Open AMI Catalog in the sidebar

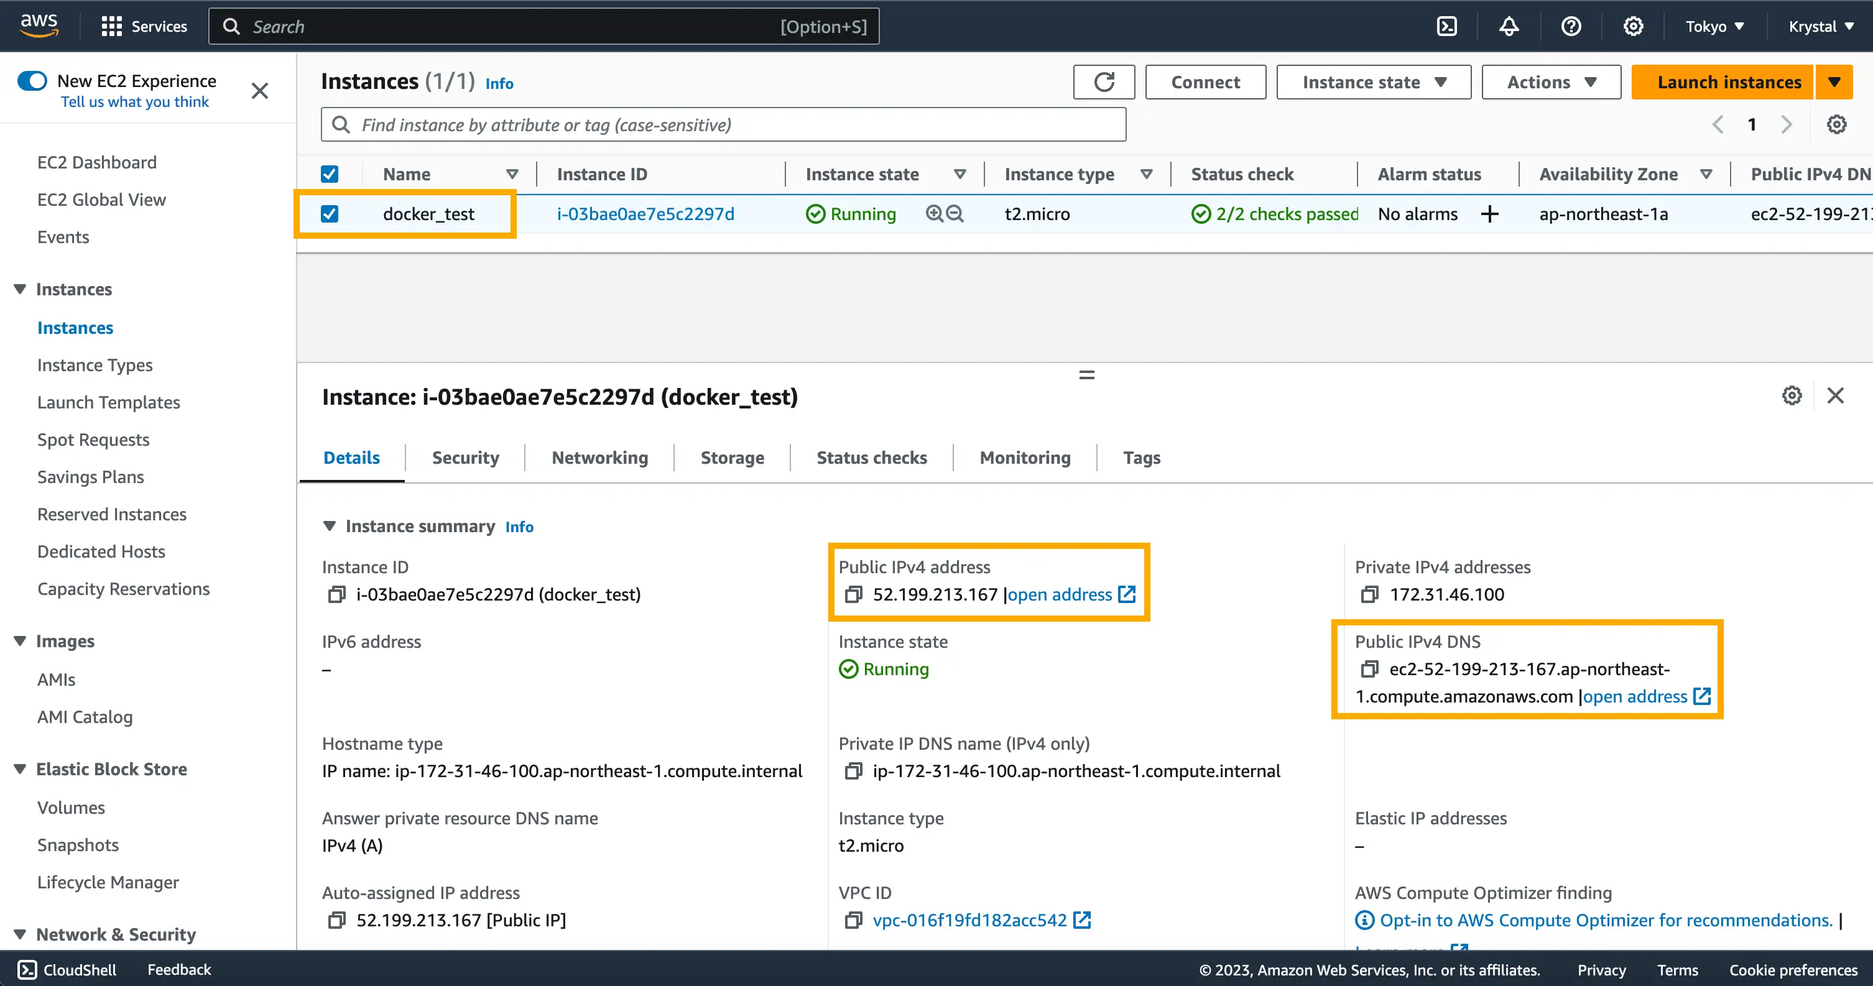(85, 716)
